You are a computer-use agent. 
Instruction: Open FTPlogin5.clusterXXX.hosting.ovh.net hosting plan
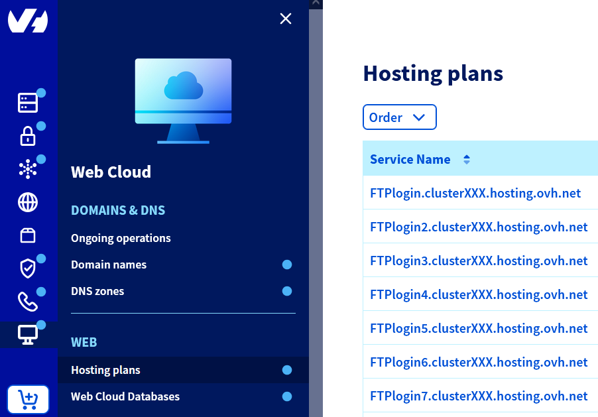tap(478, 328)
